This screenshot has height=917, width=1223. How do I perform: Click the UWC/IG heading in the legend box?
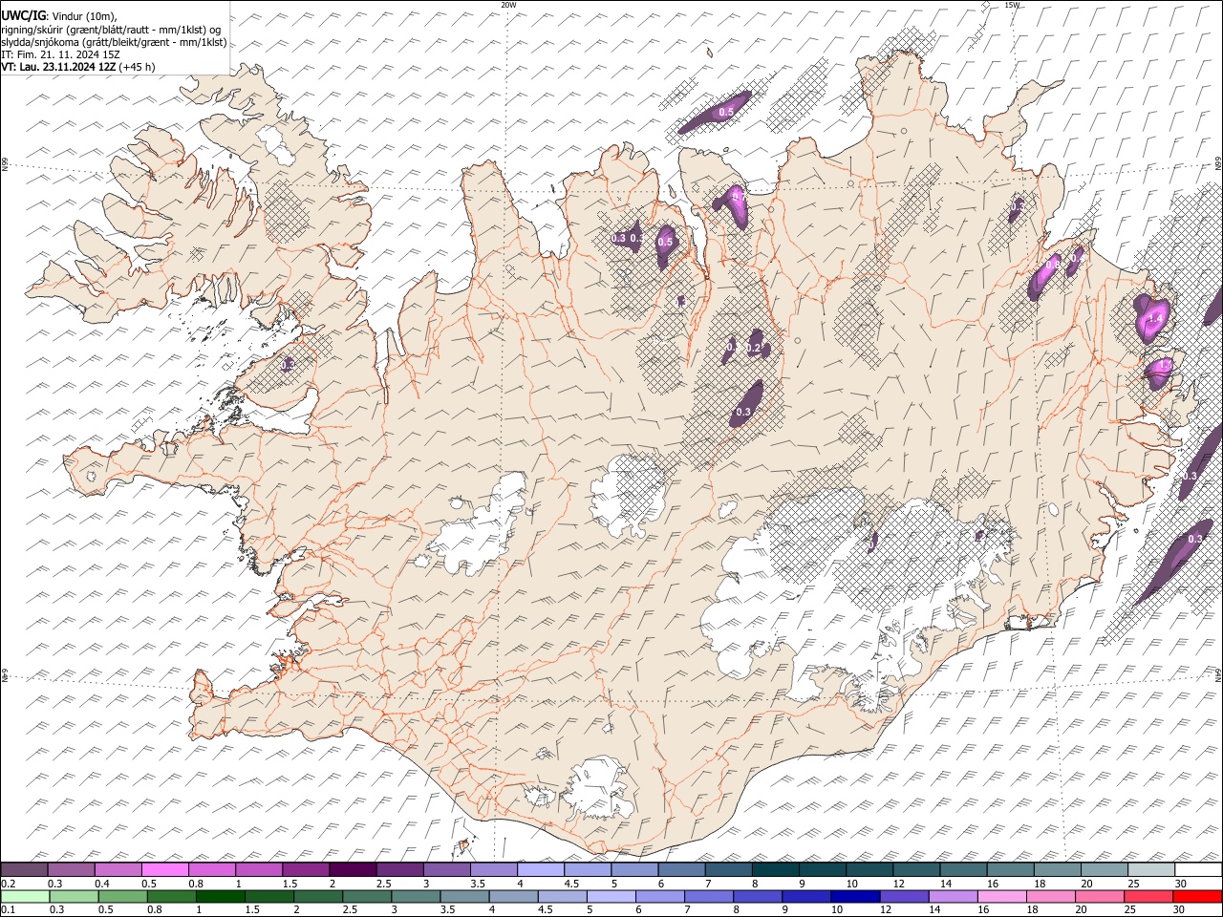[23, 15]
